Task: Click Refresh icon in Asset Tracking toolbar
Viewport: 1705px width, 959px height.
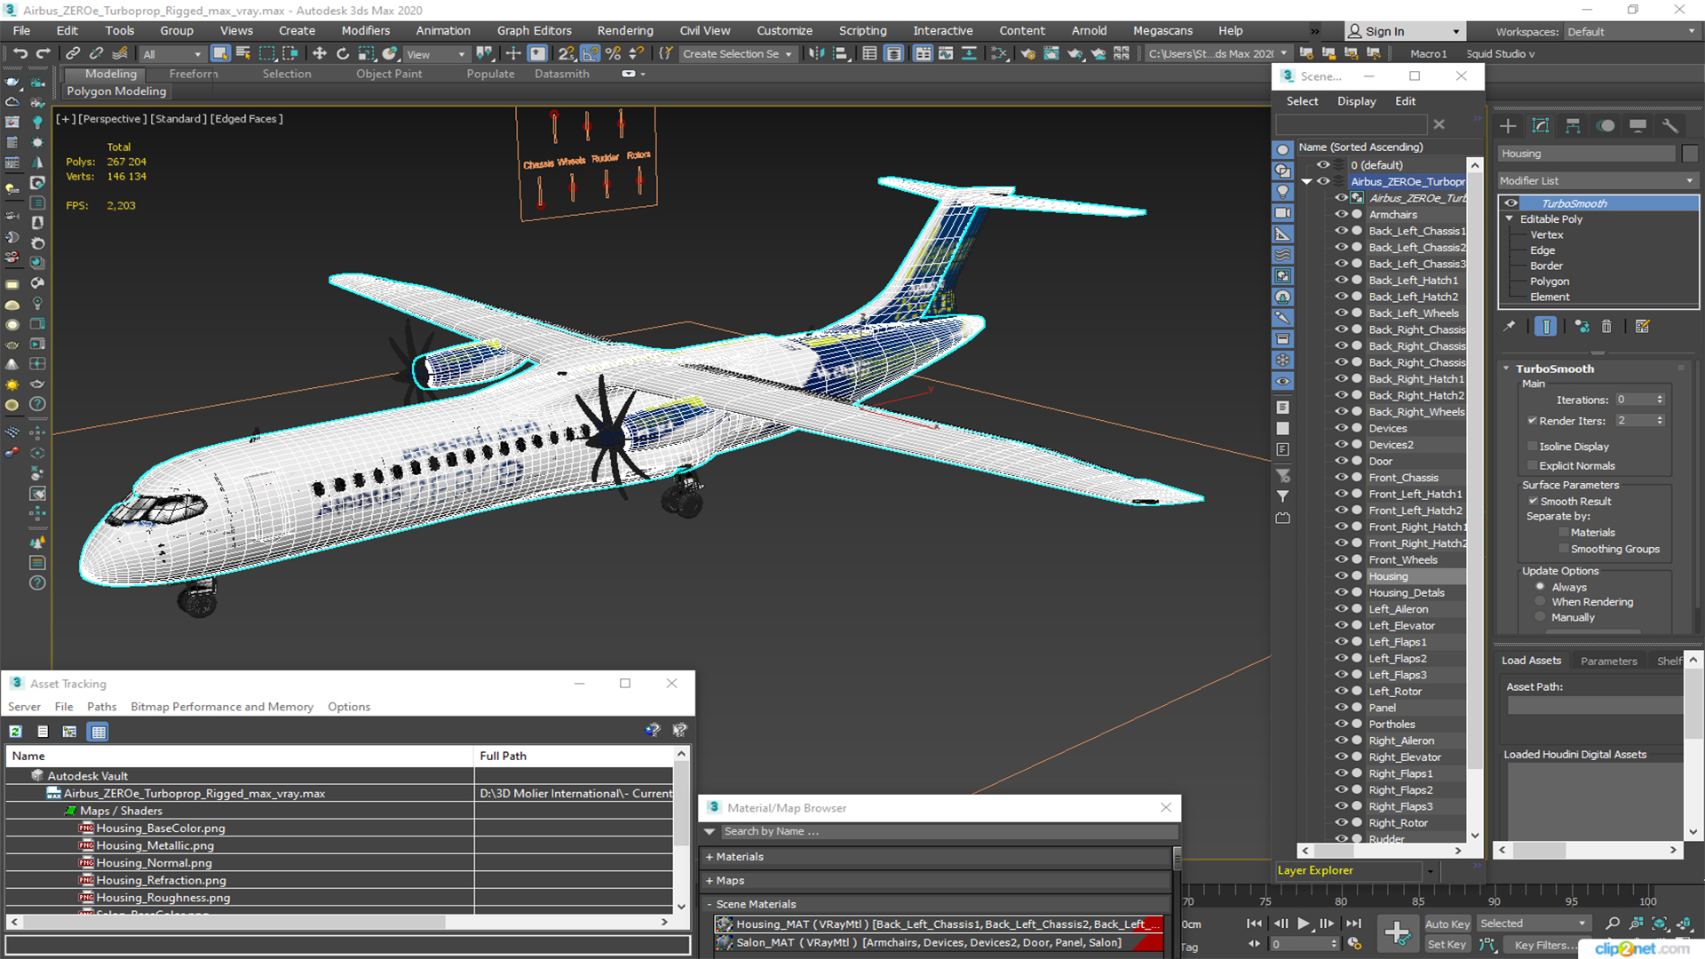Action: 16,732
